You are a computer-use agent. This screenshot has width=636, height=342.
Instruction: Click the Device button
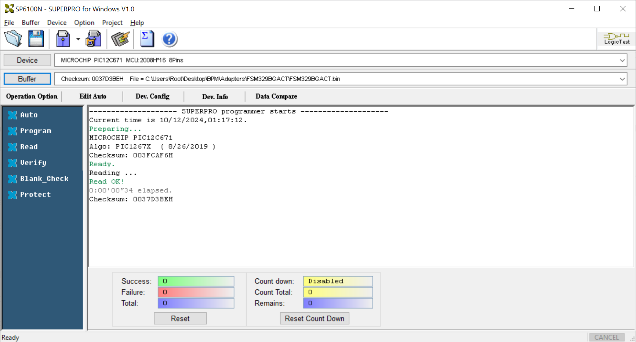coord(27,60)
